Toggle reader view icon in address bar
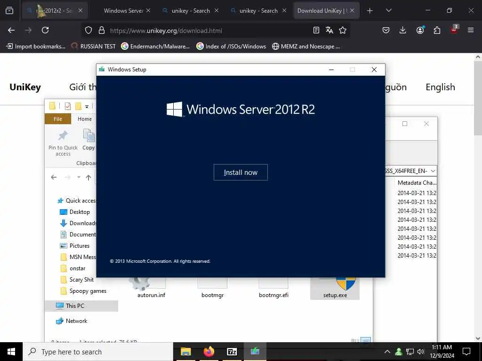 coord(316,30)
